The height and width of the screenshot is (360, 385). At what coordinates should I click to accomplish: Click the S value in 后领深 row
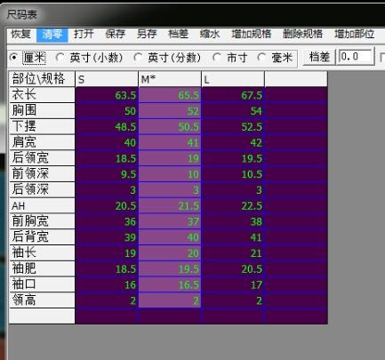[107, 190]
